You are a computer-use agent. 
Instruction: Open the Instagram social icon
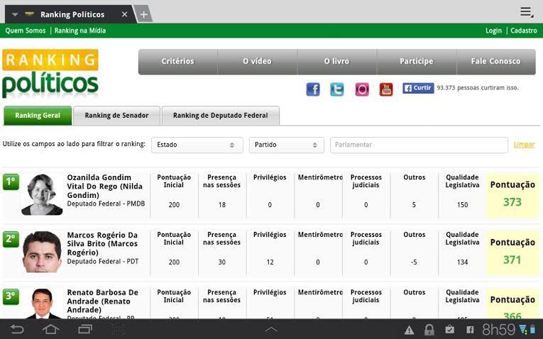[362, 89]
